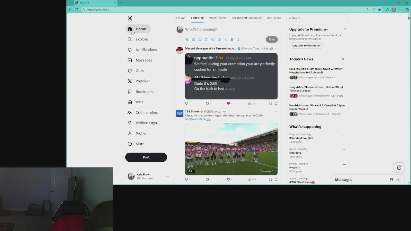Image resolution: width=411 pixels, height=231 pixels.
Task: Reload page with browser refresh button
Action: point(76,10)
